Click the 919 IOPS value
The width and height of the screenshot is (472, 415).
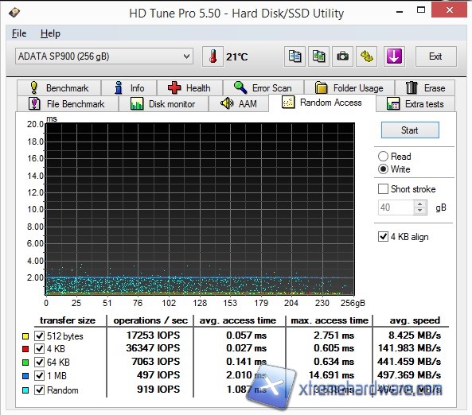click(158, 389)
